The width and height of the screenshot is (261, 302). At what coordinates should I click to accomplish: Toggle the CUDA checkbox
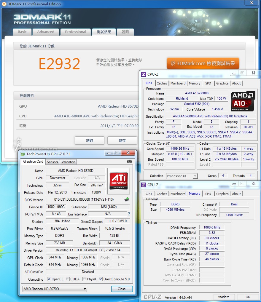[x=68, y=279]
